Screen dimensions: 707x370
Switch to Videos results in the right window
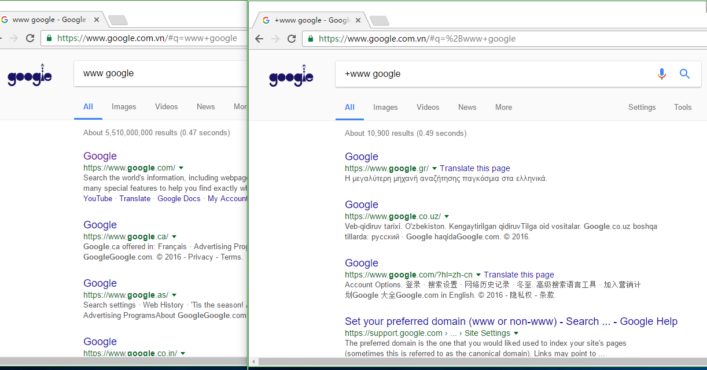pos(428,107)
